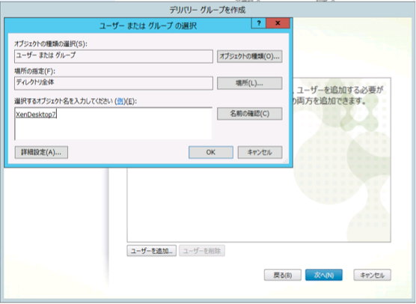
Task: Click the dialog resize grip corner
Action: tap(286, 161)
